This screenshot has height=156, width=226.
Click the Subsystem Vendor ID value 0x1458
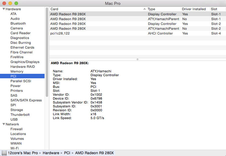tap(96, 102)
